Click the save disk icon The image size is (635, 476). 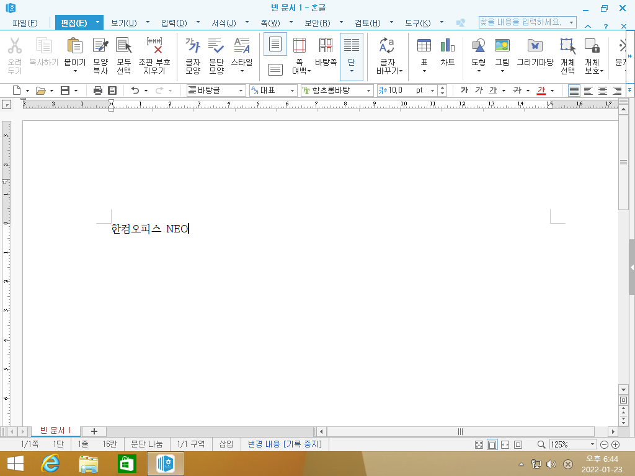[x=64, y=90]
